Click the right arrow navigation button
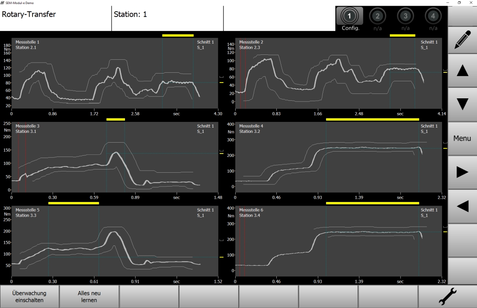 462,172
